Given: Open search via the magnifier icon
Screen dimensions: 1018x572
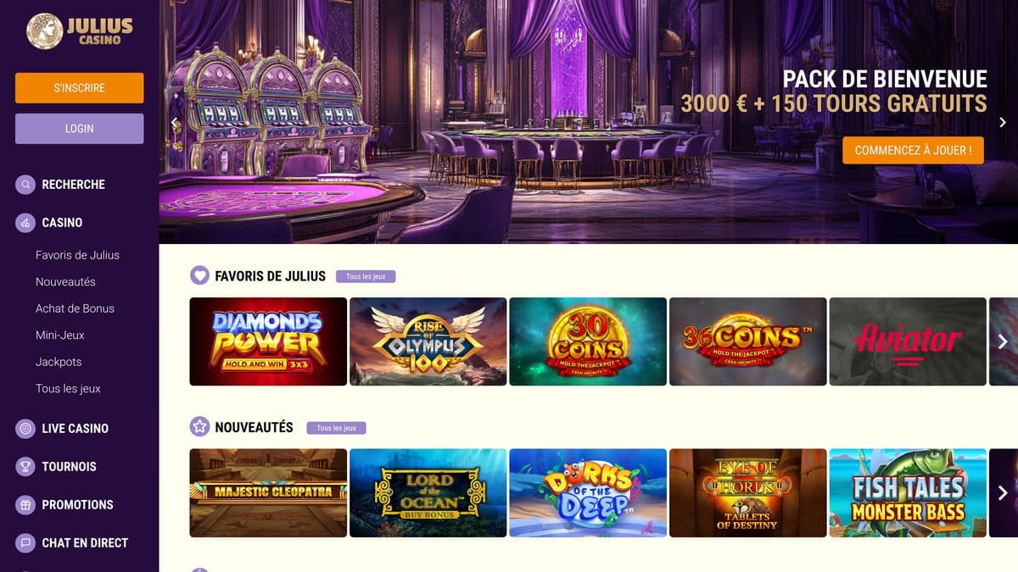Looking at the screenshot, I should coord(25,184).
